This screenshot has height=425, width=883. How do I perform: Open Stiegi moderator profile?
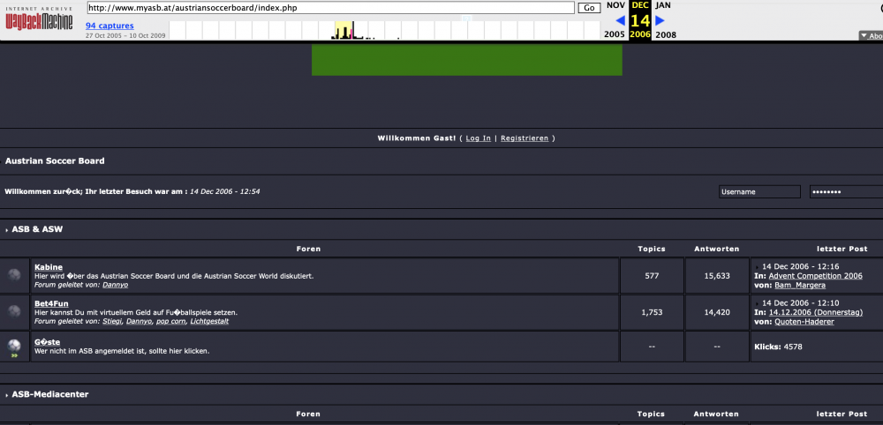click(112, 321)
